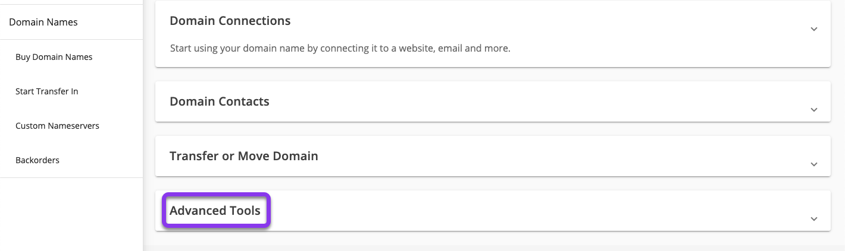Click empty sidebar space below Backorders
This screenshot has height=251, width=845.
pyautogui.click(x=71, y=214)
